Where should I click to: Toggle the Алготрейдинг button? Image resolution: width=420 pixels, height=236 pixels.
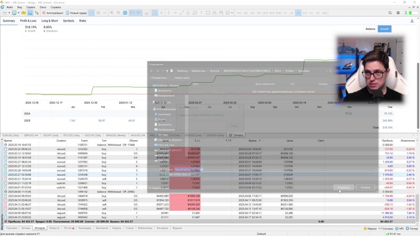pyautogui.click(x=52, y=13)
